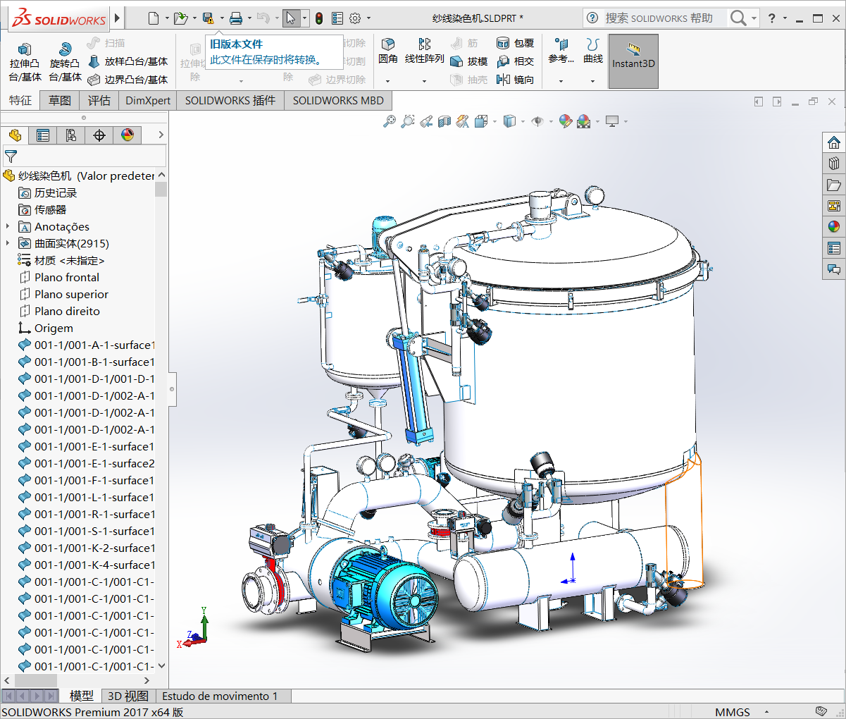
Task: Toggle the Instant3D button
Action: coord(633,61)
